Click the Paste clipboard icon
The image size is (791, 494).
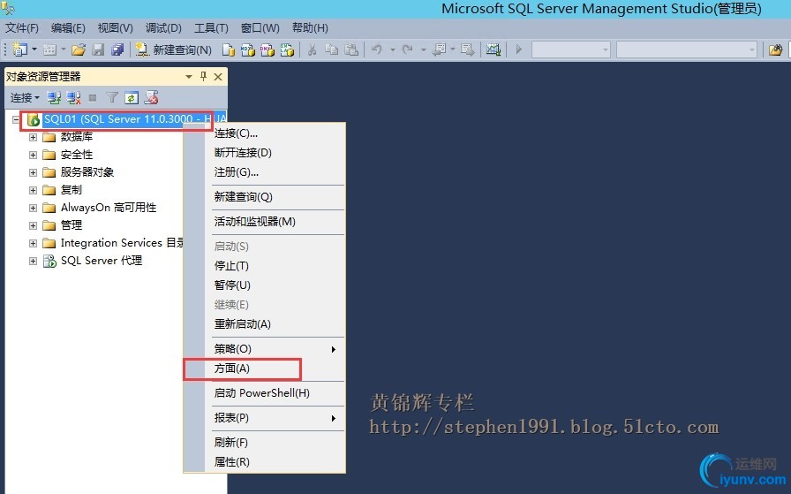point(351,49)
